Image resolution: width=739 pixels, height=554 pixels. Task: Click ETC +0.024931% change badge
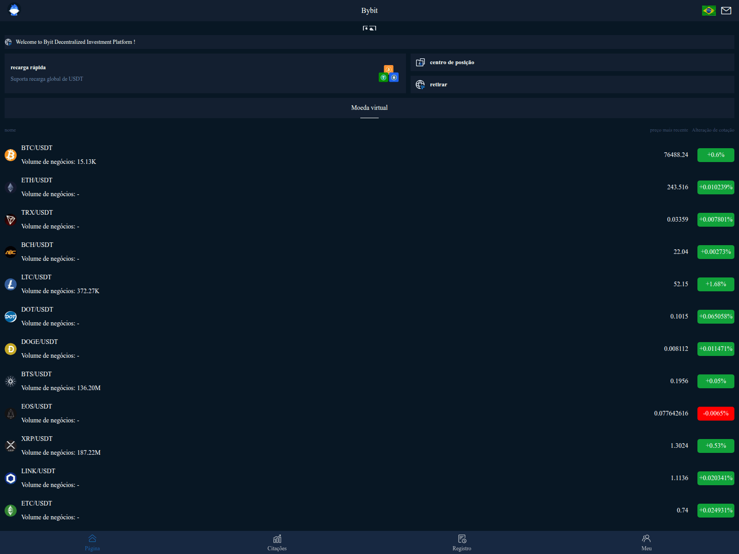716,511
